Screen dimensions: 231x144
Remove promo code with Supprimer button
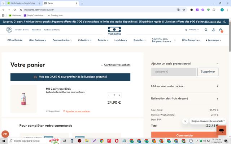[x=208, y=72]
